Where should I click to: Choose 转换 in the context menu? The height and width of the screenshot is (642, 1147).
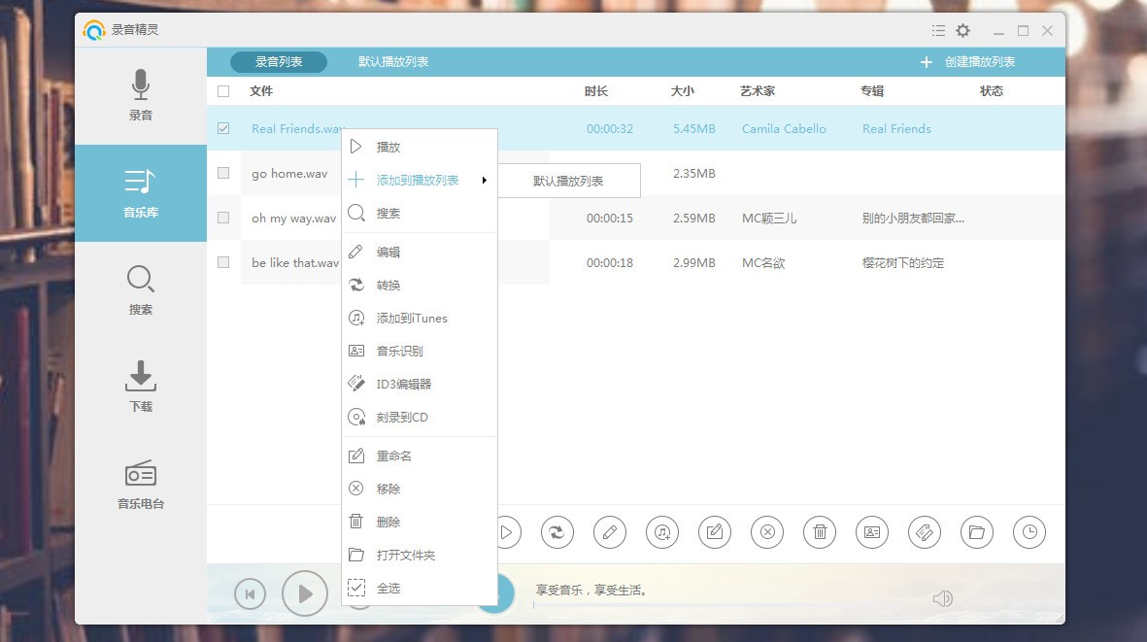420,286
